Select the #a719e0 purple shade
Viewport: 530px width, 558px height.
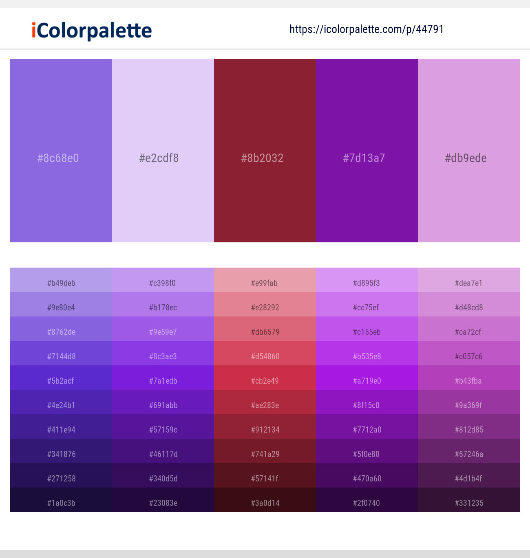pos(367,380)
